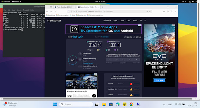Open Firefox hamburger application menu
Image resolution: width=200 pixels, height=108 pixels.
coord(175,11)
